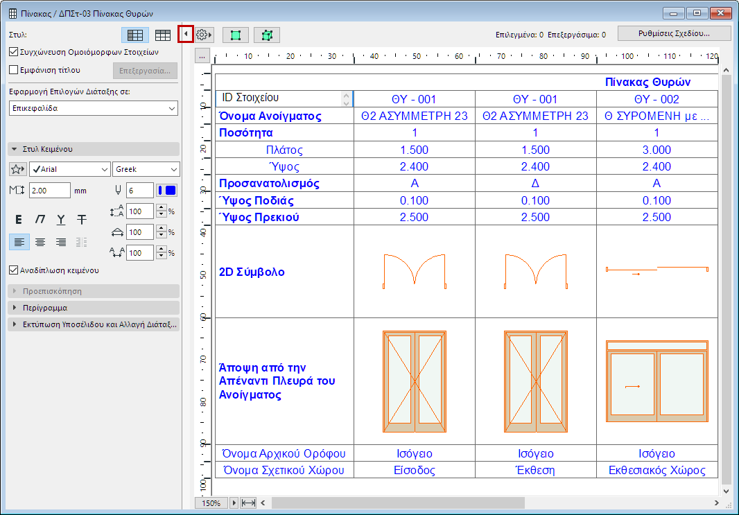Click the text height input field
Screen dimensions: 739x515
tap(49, 191)
